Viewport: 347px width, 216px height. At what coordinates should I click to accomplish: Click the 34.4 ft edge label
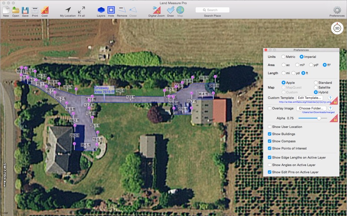(203, 94)
